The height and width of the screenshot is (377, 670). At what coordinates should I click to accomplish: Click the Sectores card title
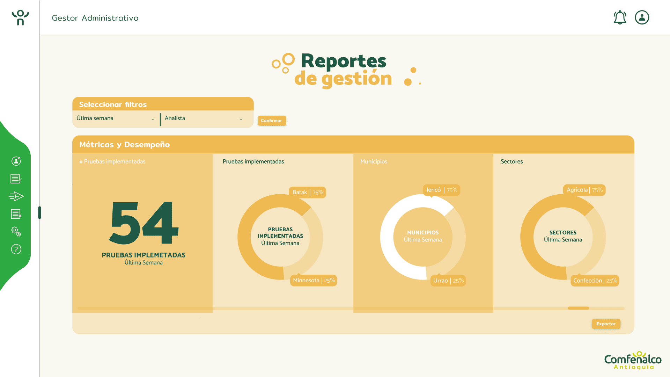511,161
